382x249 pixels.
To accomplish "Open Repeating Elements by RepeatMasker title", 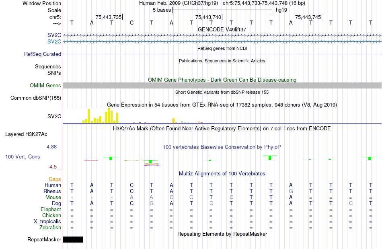I will [x=222, y=234].
